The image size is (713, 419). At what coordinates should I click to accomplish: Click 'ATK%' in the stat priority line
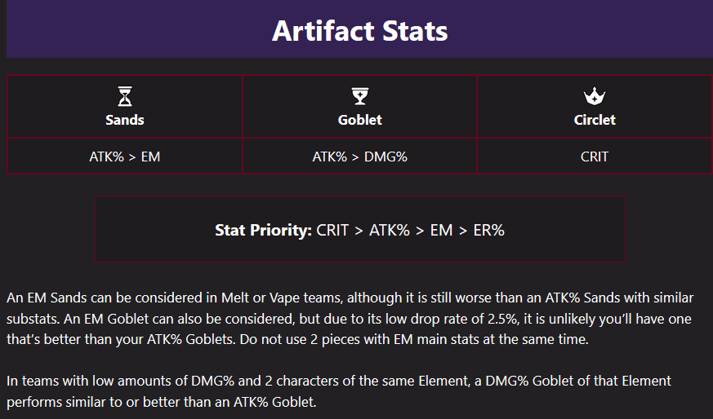pyautogui.click(x=390, y=230)
